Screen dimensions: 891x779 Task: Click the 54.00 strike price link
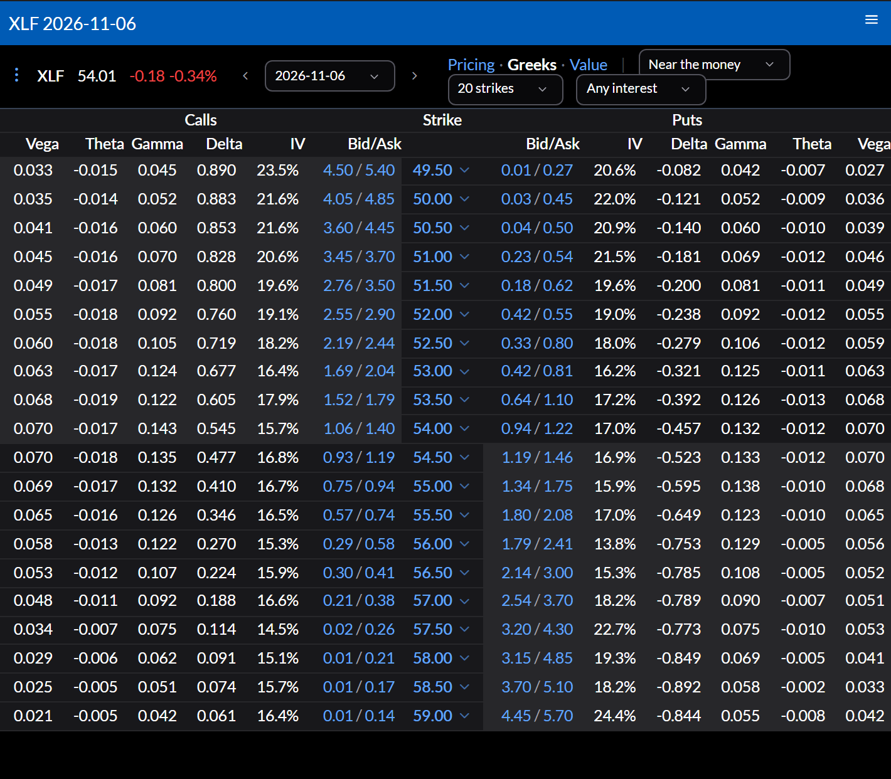click(x=432, y=428)
